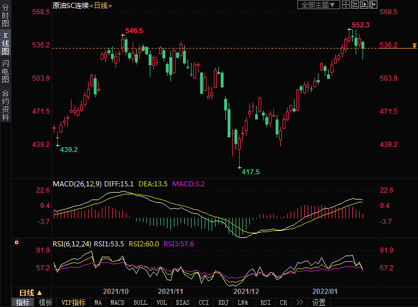Open the 合约资料 side tab
The height and width of the screenshot is (307, 418).
click(x=5, y=105)
